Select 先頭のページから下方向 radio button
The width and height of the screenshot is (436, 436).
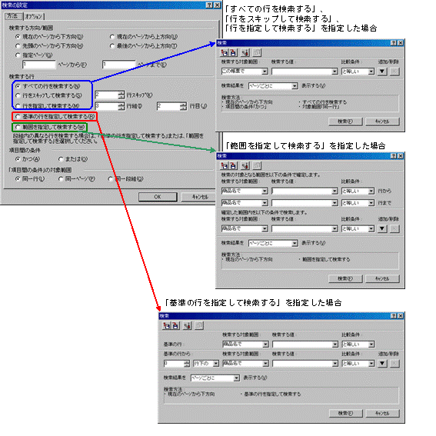tap(18, 45)
